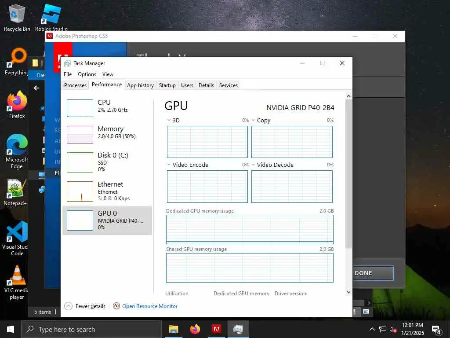Select Memory in the performance sidebar
This screenshot has height=338, width=450.
click(107, 134)
